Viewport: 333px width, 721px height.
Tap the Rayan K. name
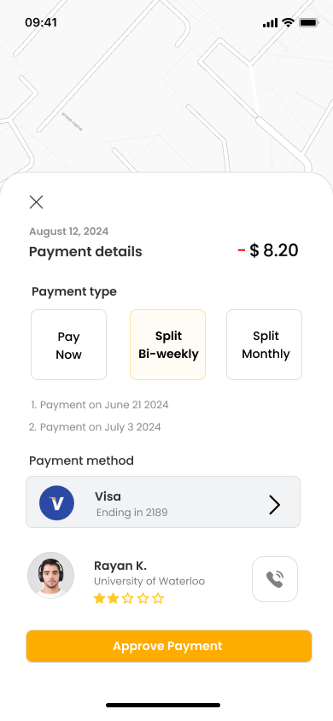click(x=120, y=566)
